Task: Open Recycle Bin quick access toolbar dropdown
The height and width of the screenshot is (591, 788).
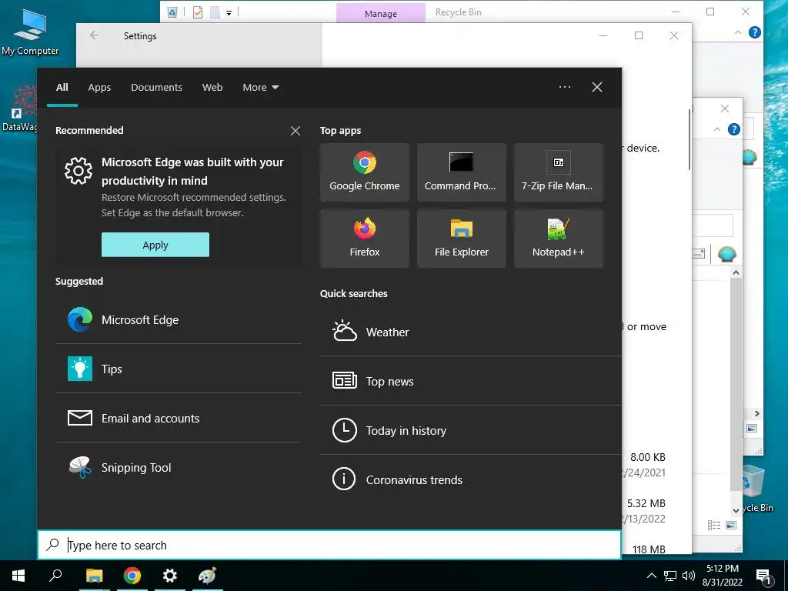Action: click(229, 12)
